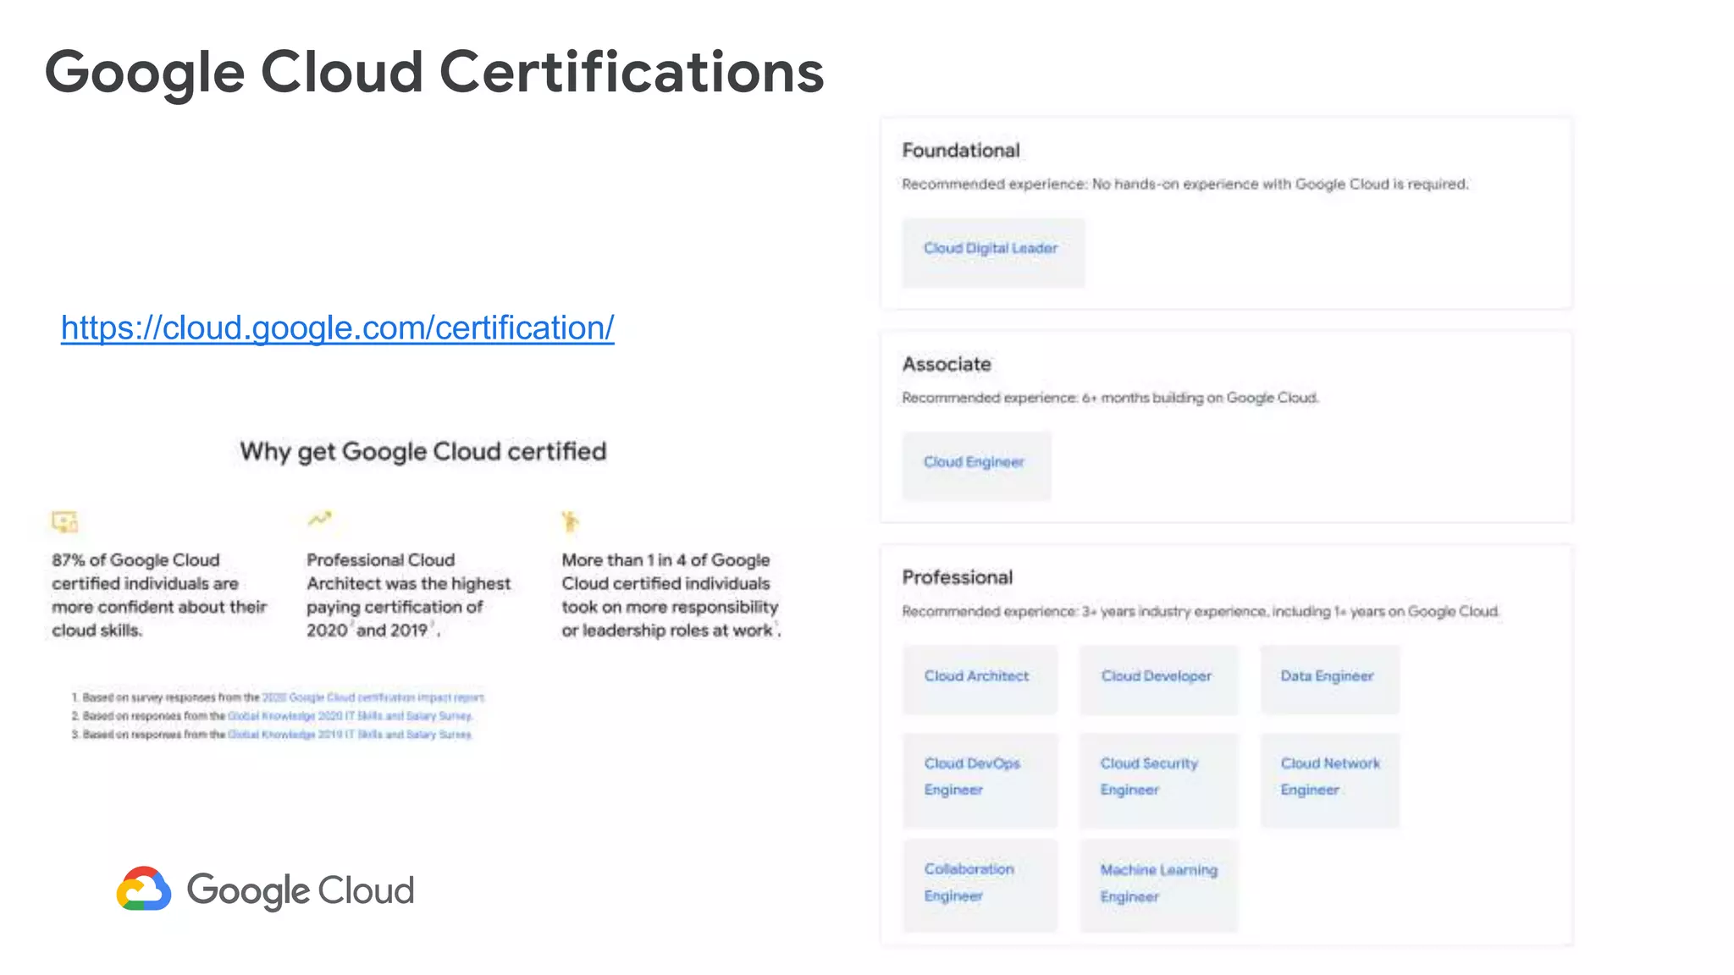Screen dimensions: 1734x975
Task: Click the Associate section heading
Action: pyautogui.click(x=947, y=364)
